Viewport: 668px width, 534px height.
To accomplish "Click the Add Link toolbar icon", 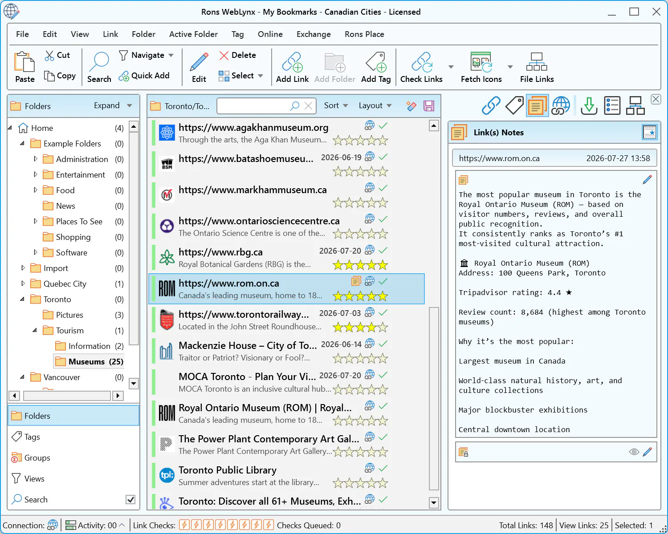I will click(292, 67).
